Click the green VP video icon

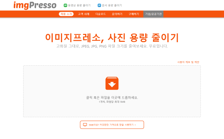point(65,6)
